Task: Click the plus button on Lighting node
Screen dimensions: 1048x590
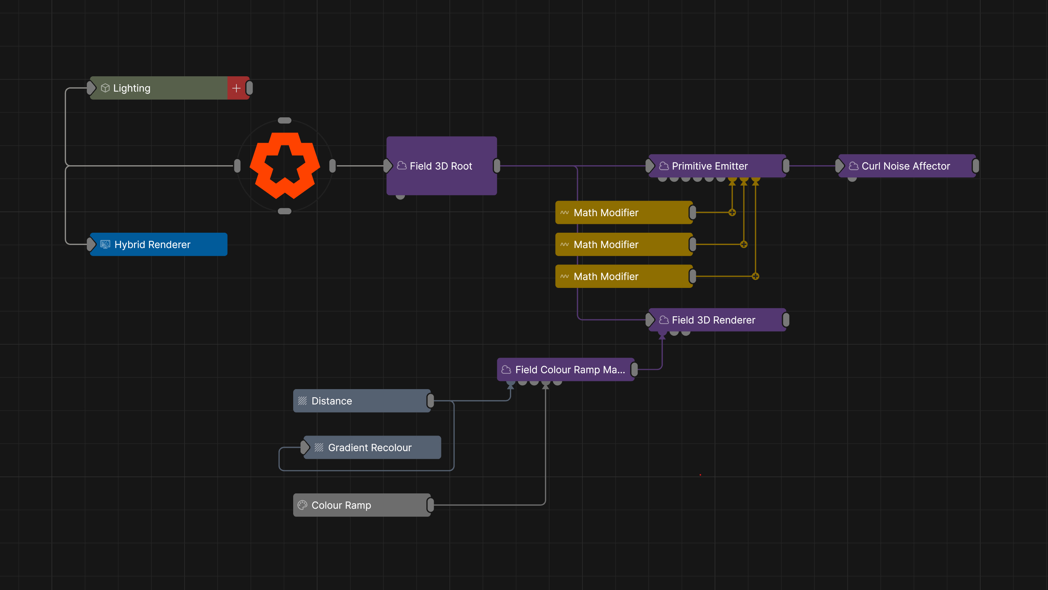Action: pos(236,88)
